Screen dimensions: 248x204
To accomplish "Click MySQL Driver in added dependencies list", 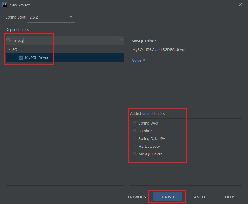I will [x=150, y=154].
